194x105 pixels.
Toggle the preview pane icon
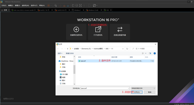150,53
